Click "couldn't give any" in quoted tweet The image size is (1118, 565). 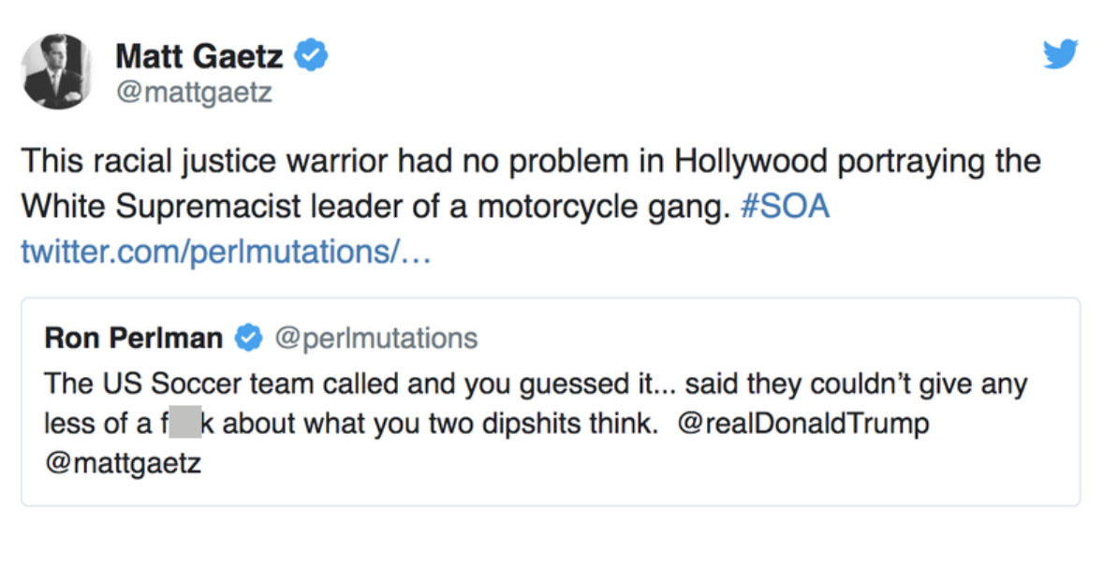918,384
